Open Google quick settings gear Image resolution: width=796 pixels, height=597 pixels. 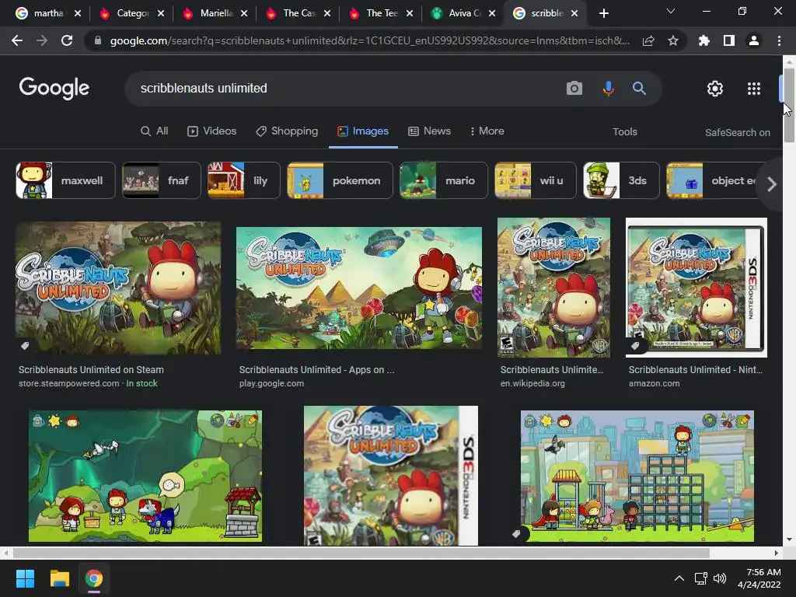pyautogui.click(x=715, y=89)
